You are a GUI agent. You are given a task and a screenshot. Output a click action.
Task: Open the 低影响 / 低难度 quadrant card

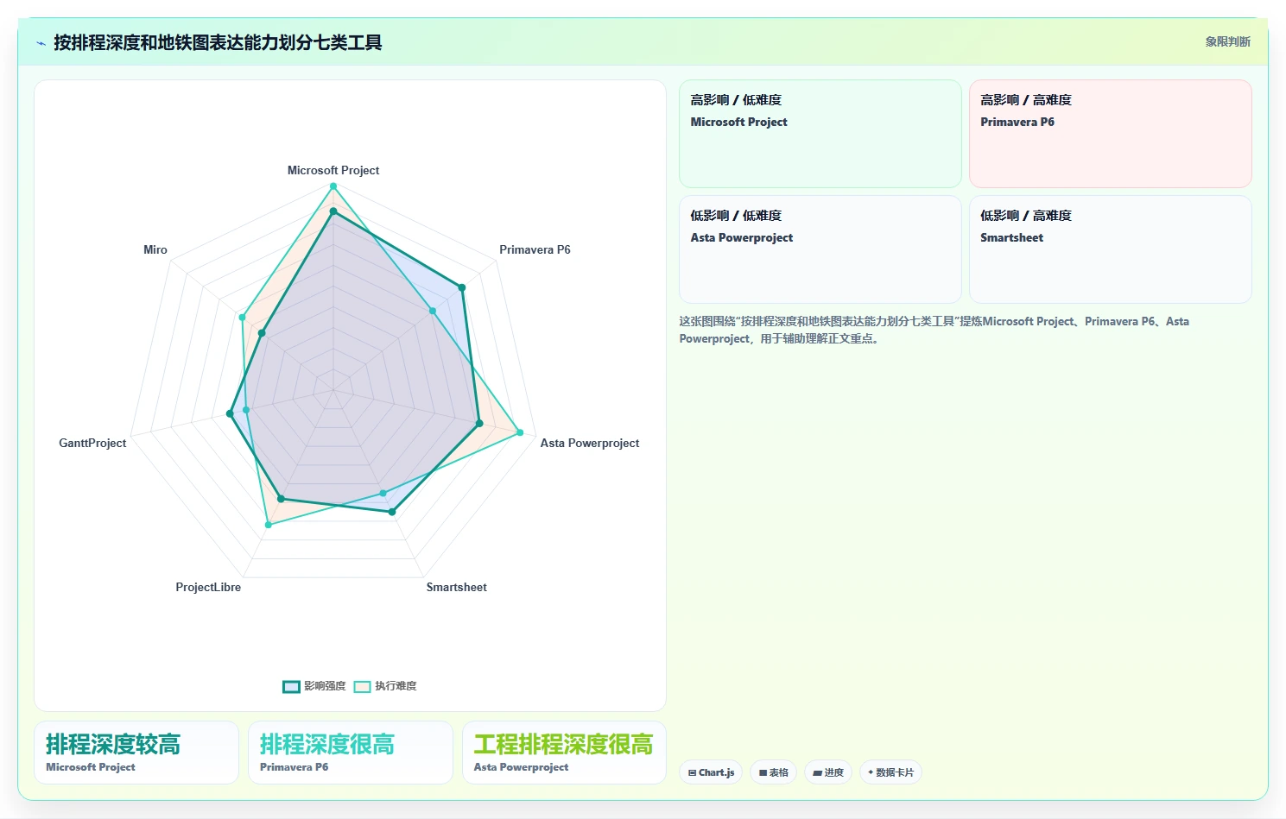click(x=820, y=249)
